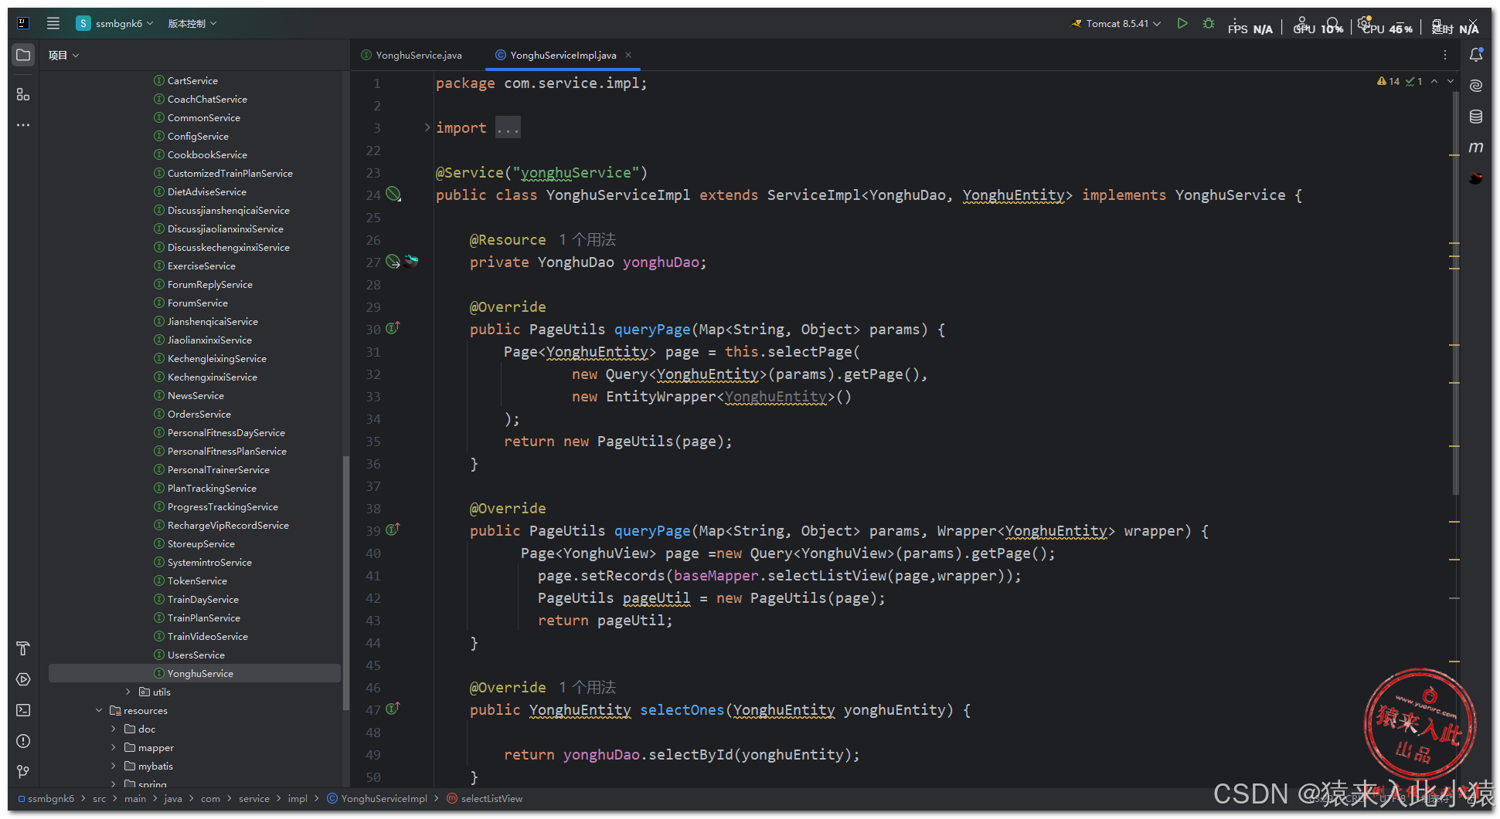This screenshot has height=819, width=1500.
Task: Open the 项目 view dropdown
Action: (63, 55)
